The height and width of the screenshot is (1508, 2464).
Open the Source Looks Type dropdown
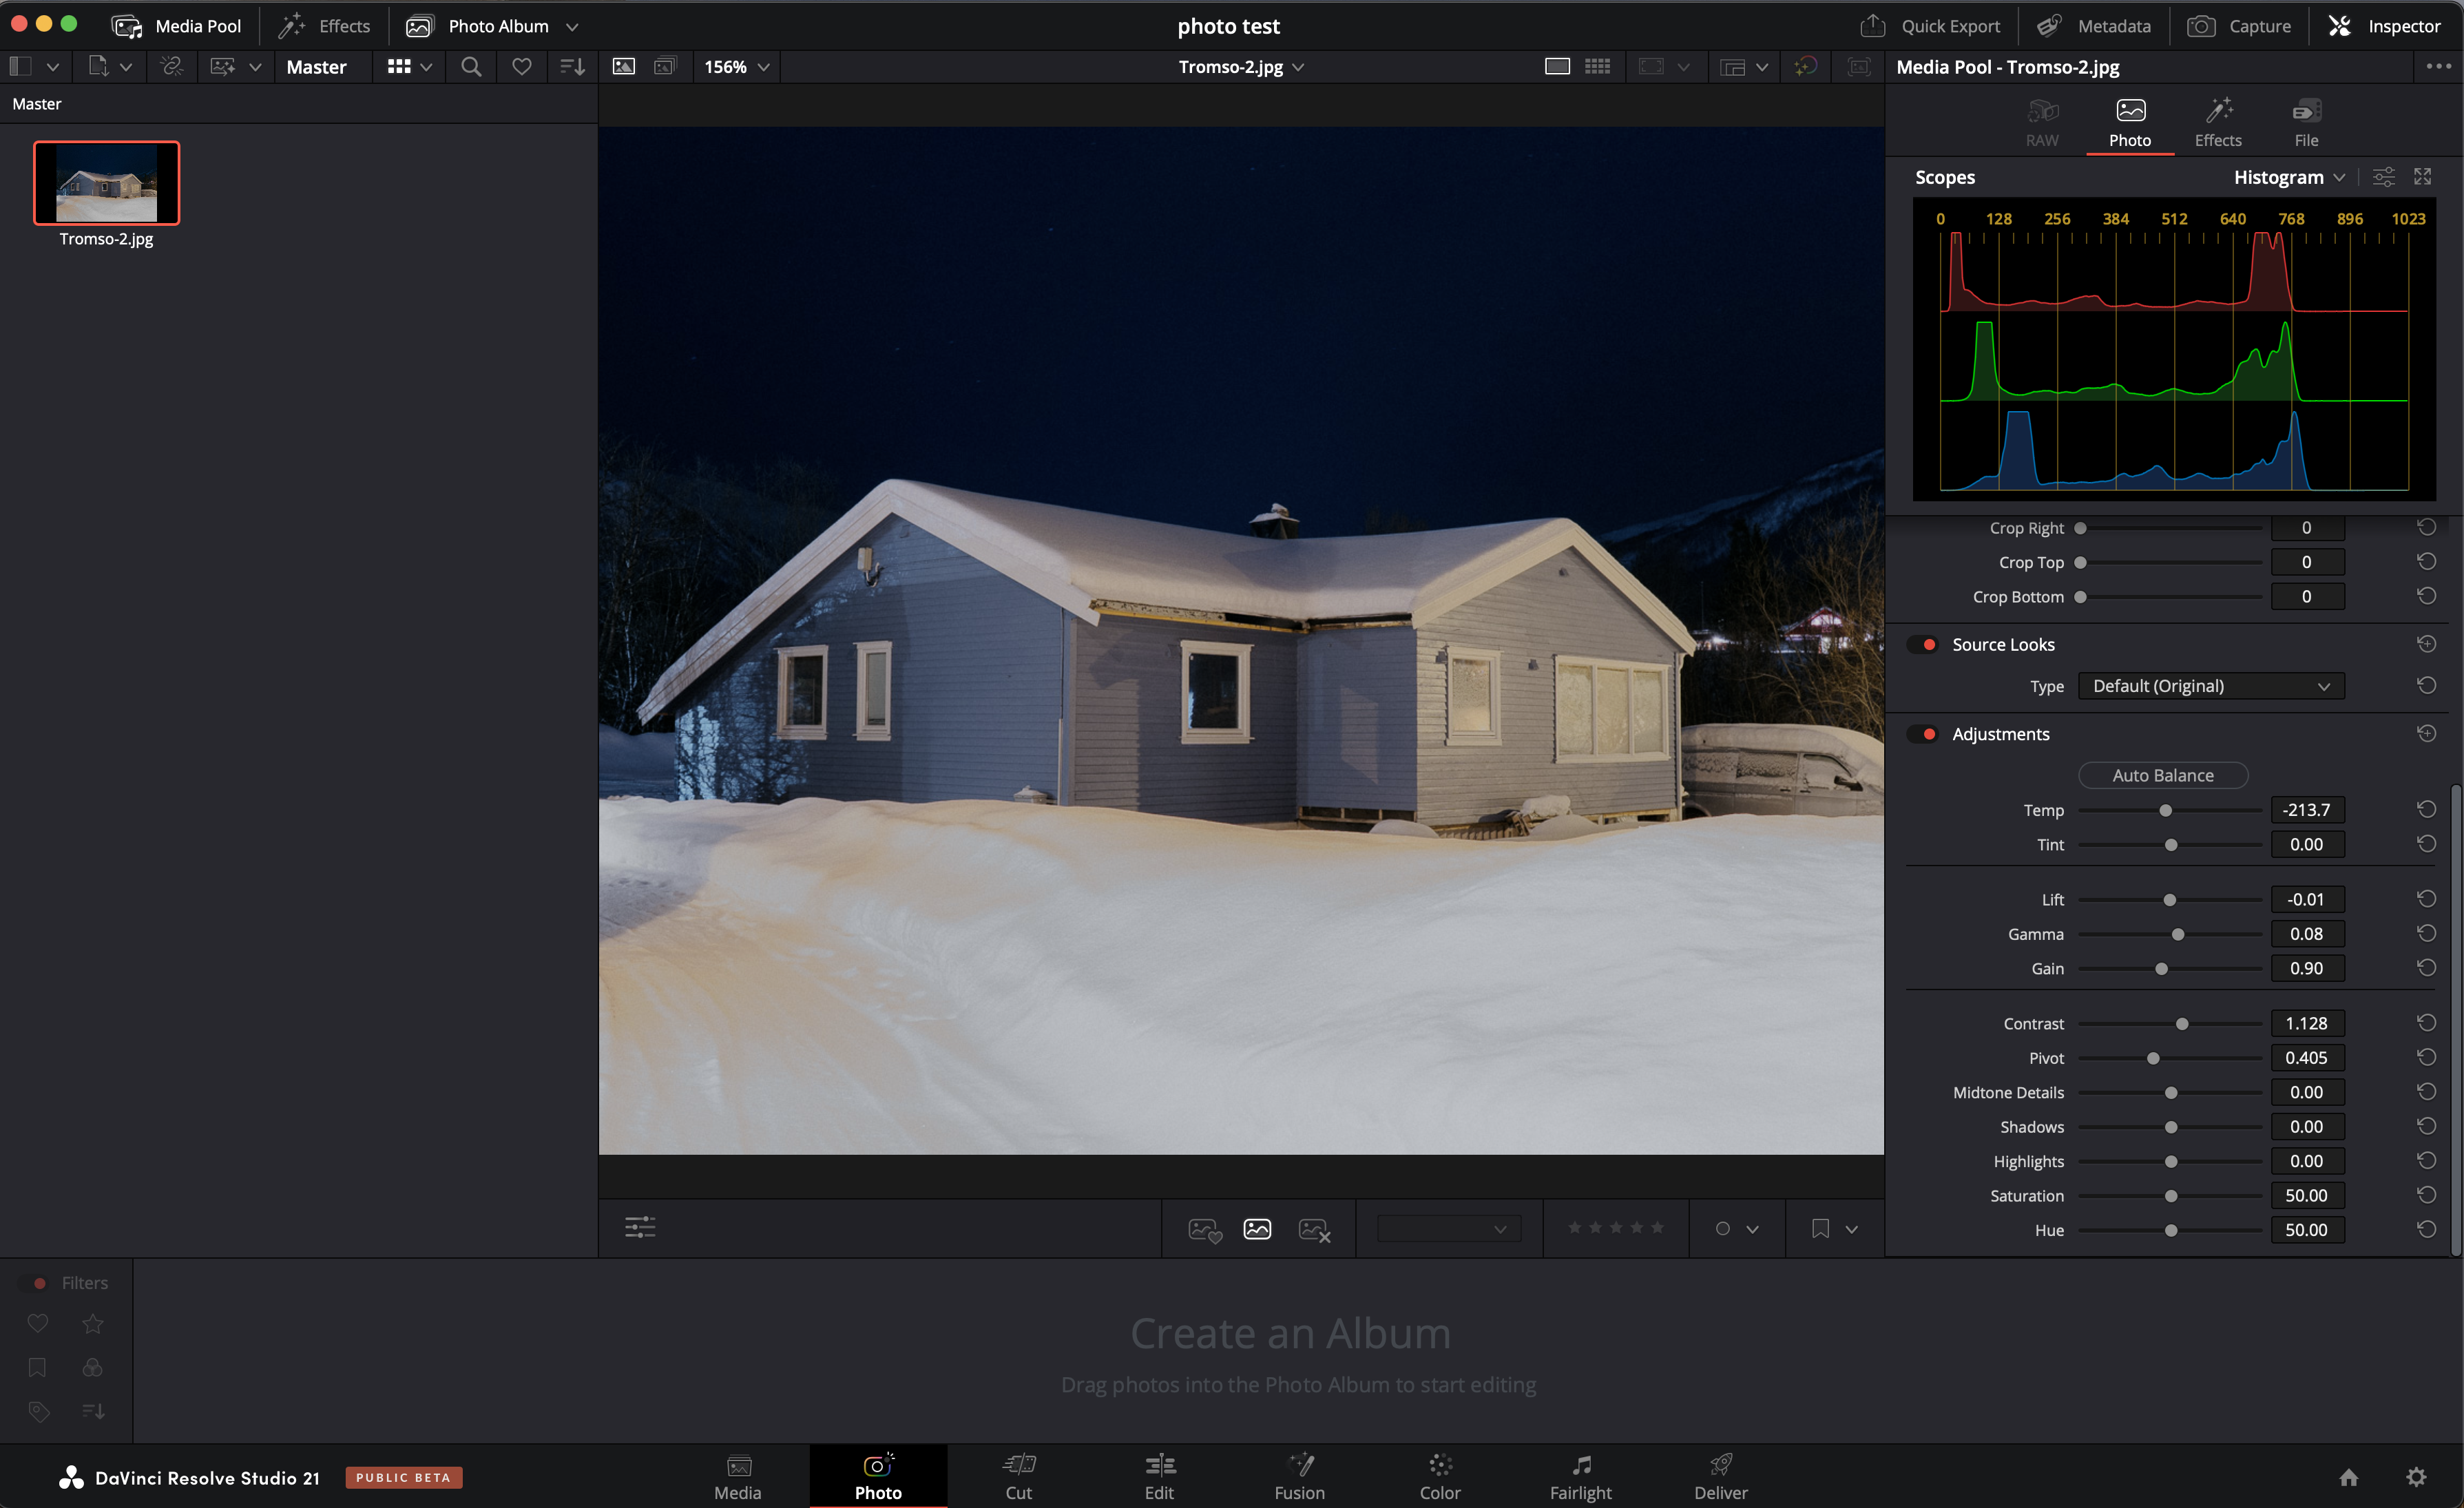[x=2211, y=686]
